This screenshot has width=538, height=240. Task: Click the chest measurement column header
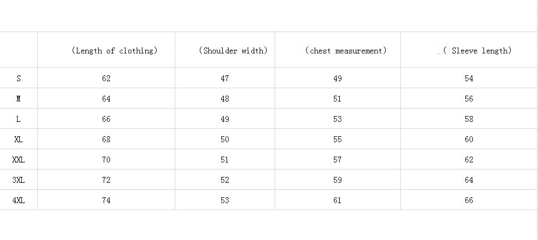[345, 51]
